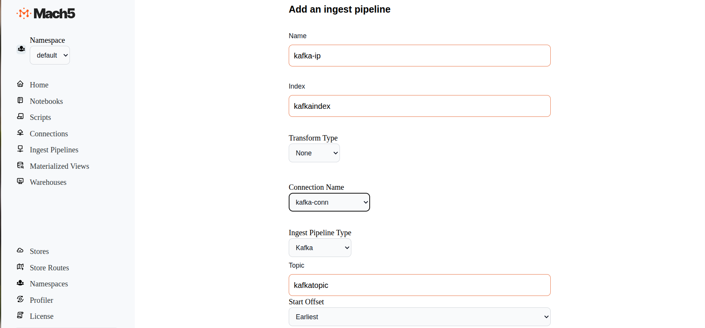Viewport: 705px width, 328px height.
Task: Select the Store Routes map icon
Action: point(20,267)
